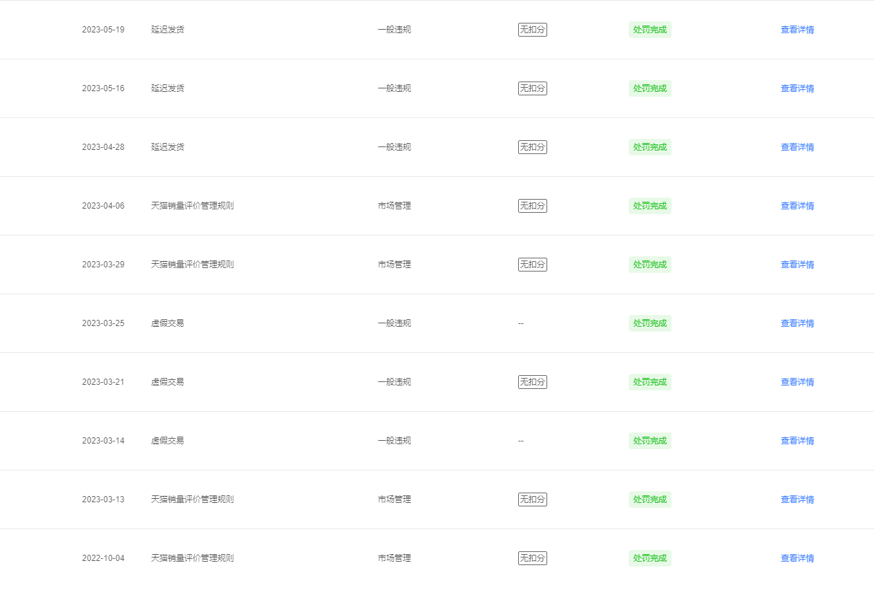
Task: Open 查看详情 for the 2023-05-19 record
Action: tap(797, 30)
